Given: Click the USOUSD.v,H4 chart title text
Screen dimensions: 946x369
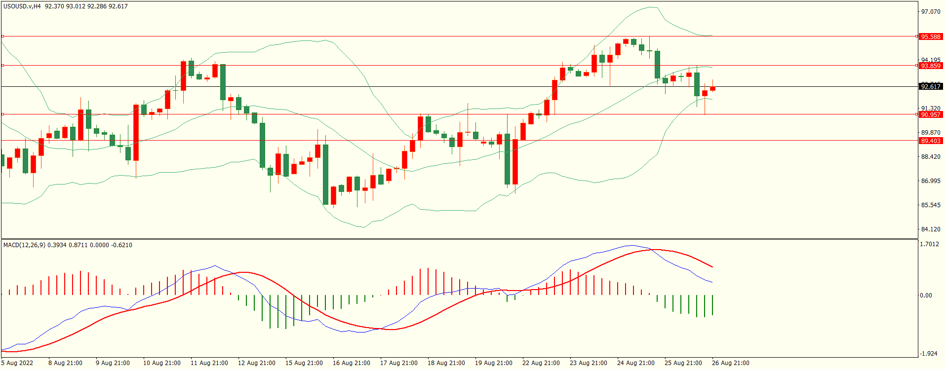Looking at the screenshot, I should pos(22,6).
